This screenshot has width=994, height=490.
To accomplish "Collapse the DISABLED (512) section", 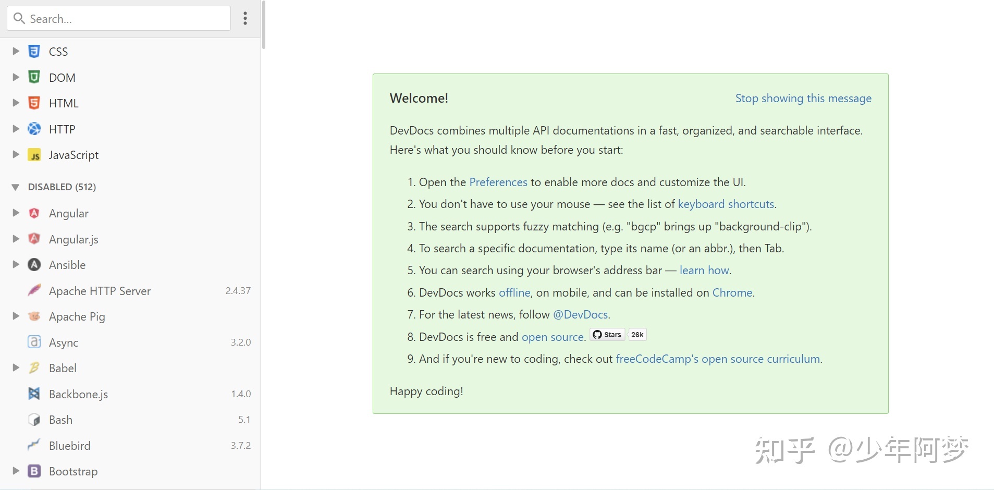I will [16, 187].
